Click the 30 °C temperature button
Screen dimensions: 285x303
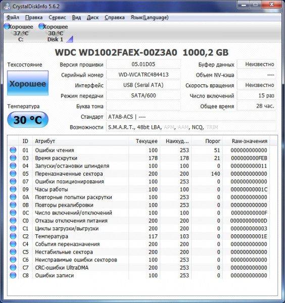point(28,120)
